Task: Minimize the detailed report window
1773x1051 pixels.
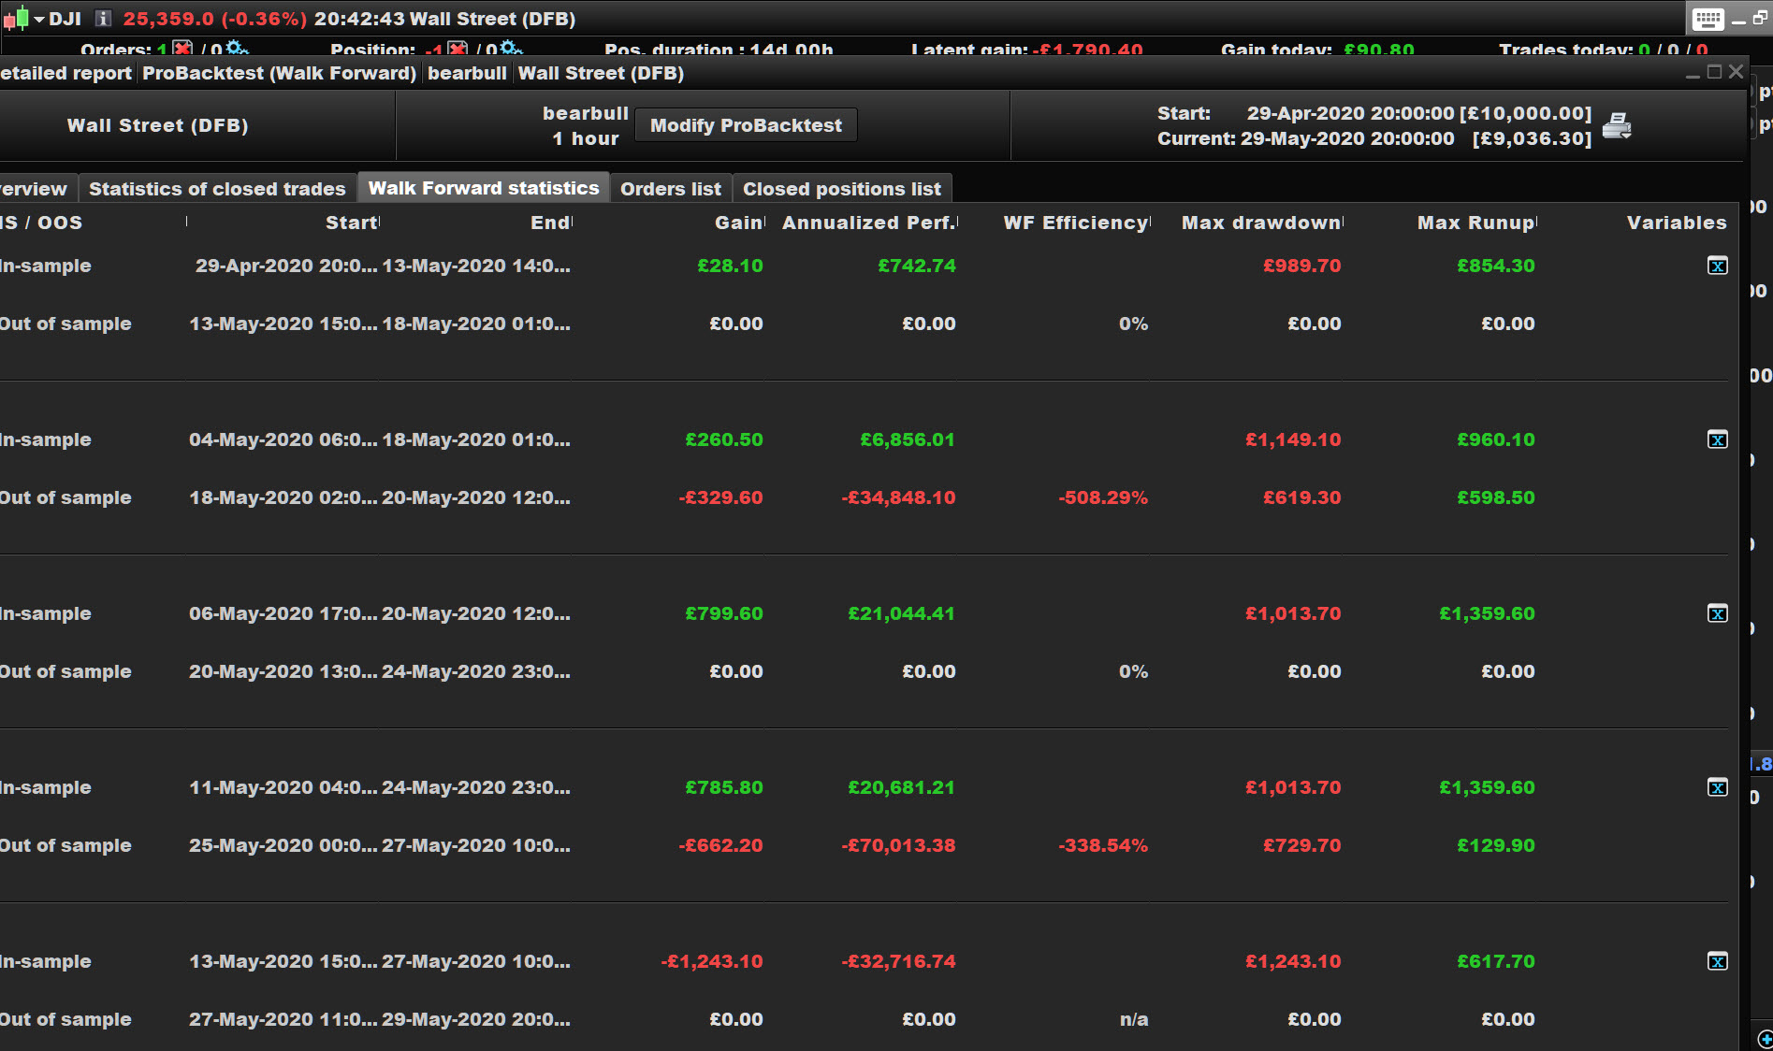Action: [1693, 73]
